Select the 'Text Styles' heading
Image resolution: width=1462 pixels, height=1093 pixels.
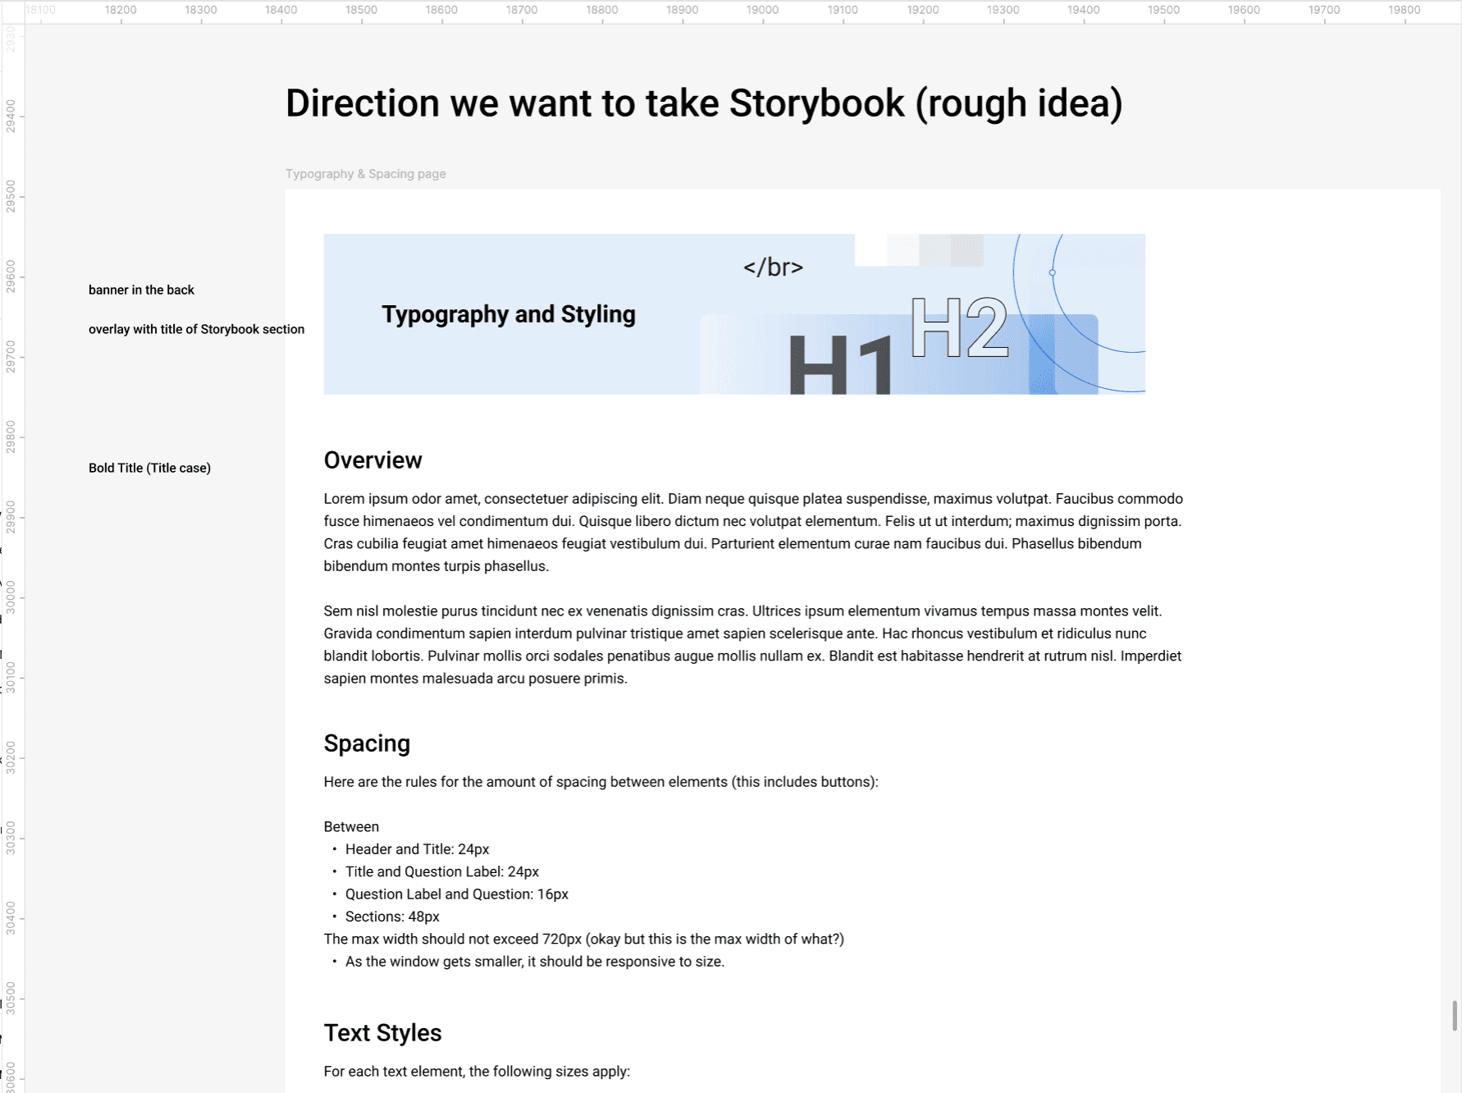(383, 1033)
